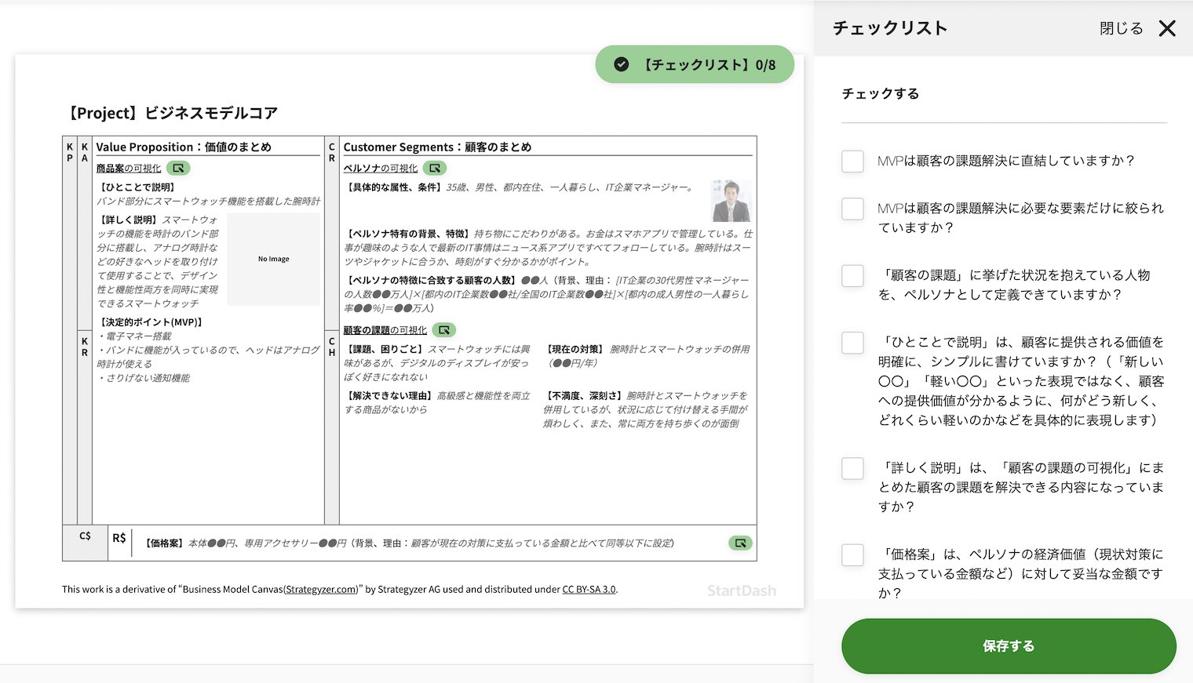Check 'MVPは顧客の課題解決に必要な要素' item

[852, 209]
